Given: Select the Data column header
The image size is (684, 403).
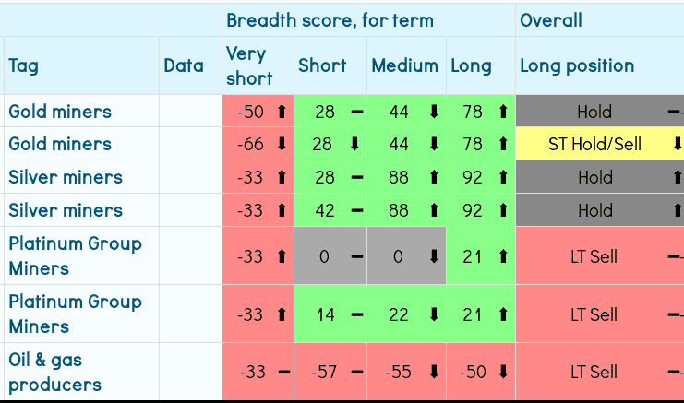Looking at the screenshot, I should tap(184, 65).
